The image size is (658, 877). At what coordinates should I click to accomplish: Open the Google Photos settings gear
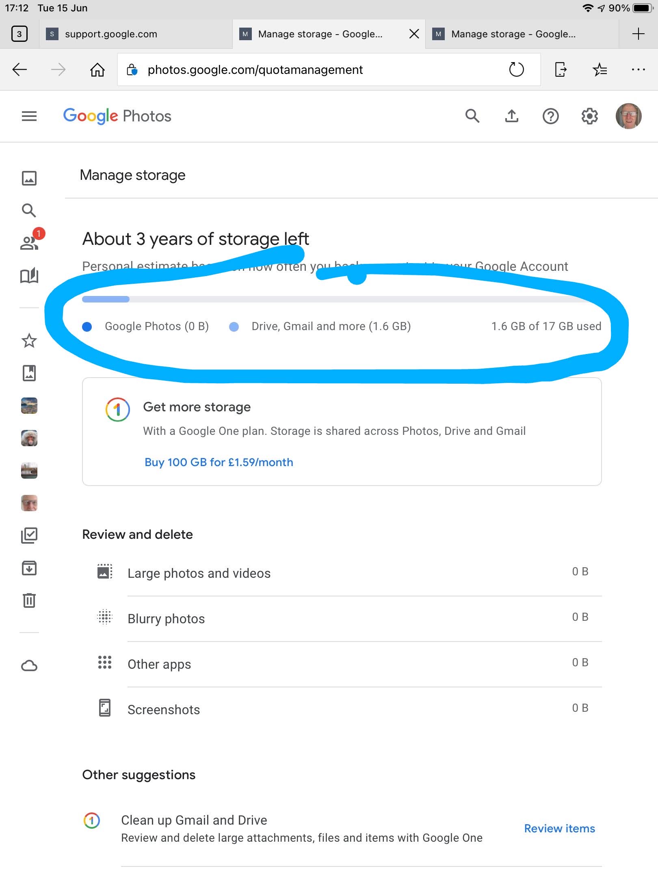click(x=589, y=116)
